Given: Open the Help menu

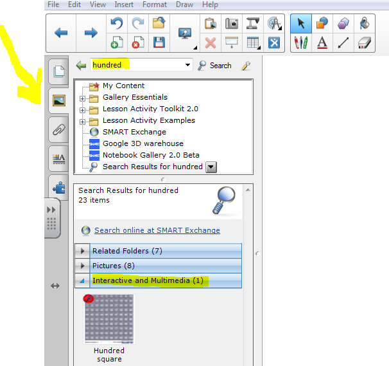Looking at the screenshot, I should click(x=210, y=5).
